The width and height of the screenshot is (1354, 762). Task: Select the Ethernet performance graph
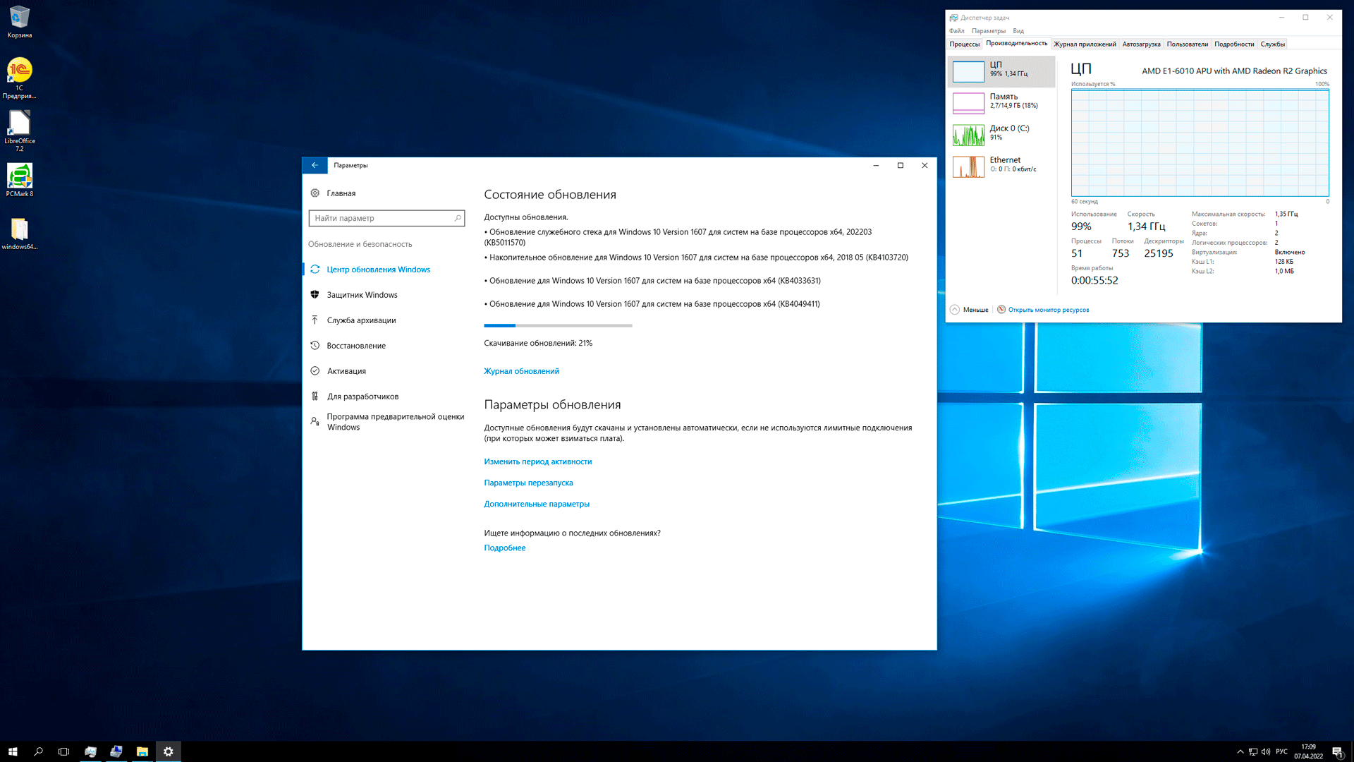click(x=968, y=167)
